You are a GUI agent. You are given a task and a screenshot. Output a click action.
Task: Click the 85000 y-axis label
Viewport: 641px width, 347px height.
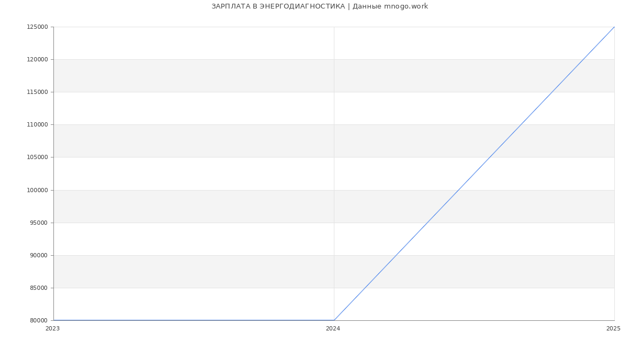click(x=39, y=288)
